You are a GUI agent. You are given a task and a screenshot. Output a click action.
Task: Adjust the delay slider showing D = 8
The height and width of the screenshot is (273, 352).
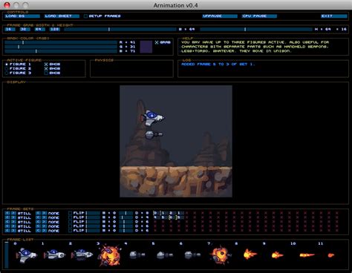tap(126, 213)
